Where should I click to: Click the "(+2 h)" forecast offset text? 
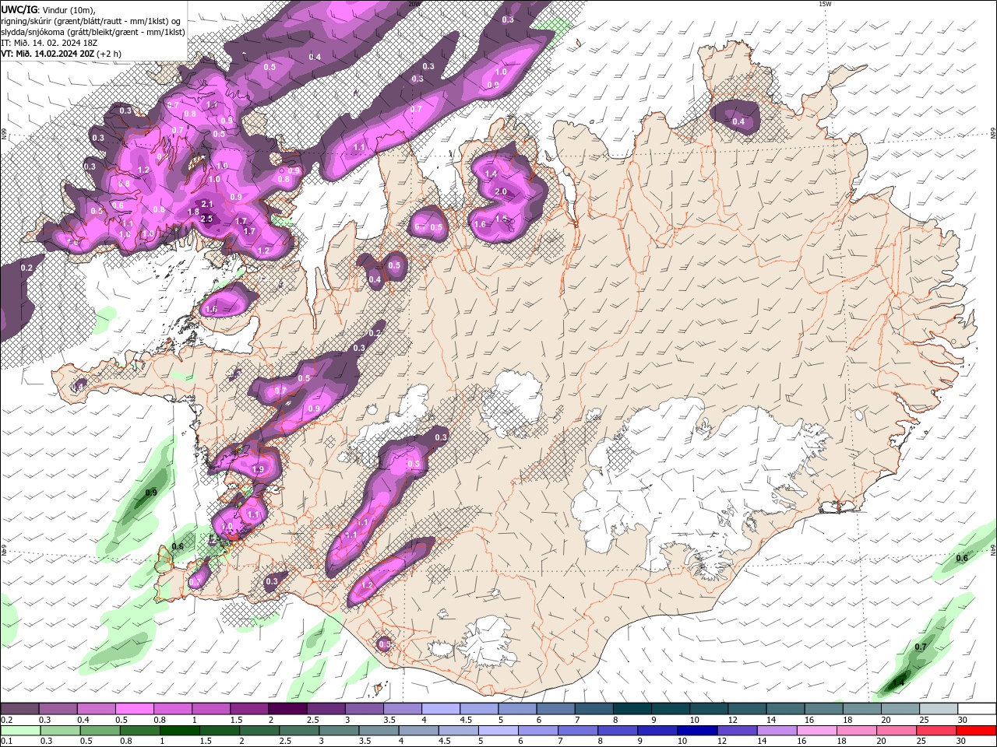click(111, 54)
